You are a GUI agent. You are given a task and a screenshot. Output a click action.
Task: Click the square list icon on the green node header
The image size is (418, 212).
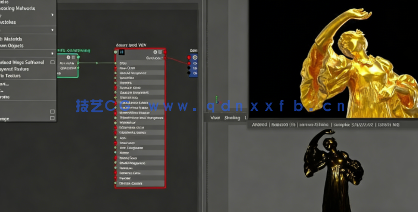click(x=73, y=57)
